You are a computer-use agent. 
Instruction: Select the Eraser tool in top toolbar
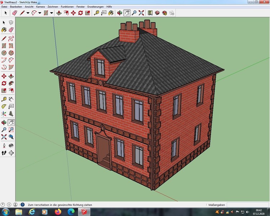(x=14, y=13)
